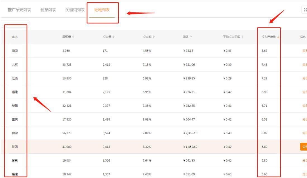Sort by 展现量 column arrow

[x=73, y=37]
